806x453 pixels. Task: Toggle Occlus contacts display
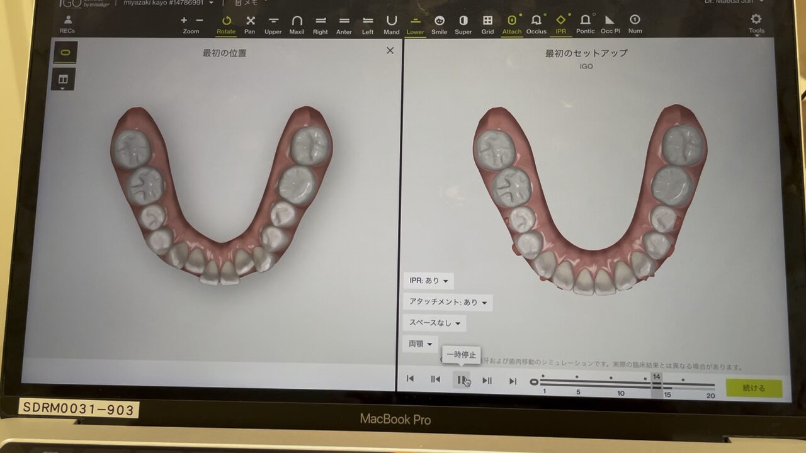pos(536,25)
